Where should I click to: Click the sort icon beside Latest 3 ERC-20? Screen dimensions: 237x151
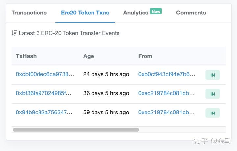tap(14, 33)
